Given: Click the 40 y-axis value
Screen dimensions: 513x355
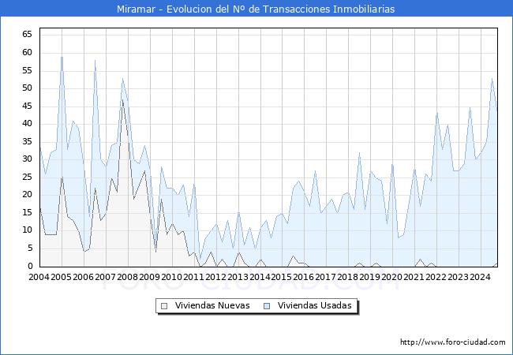Looking at the screenshot, I should 27,124.
